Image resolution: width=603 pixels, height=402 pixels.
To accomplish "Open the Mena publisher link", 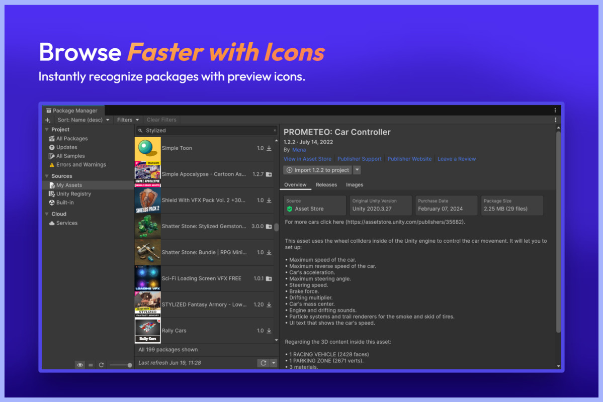I will [x=299, y=150].
